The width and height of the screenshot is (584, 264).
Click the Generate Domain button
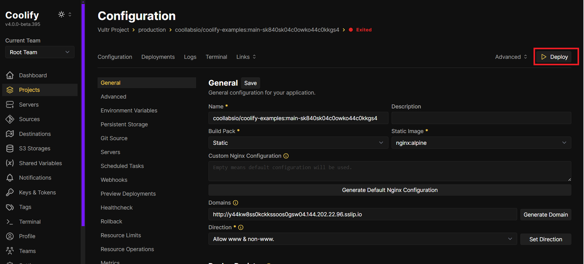tap(546, 214)
